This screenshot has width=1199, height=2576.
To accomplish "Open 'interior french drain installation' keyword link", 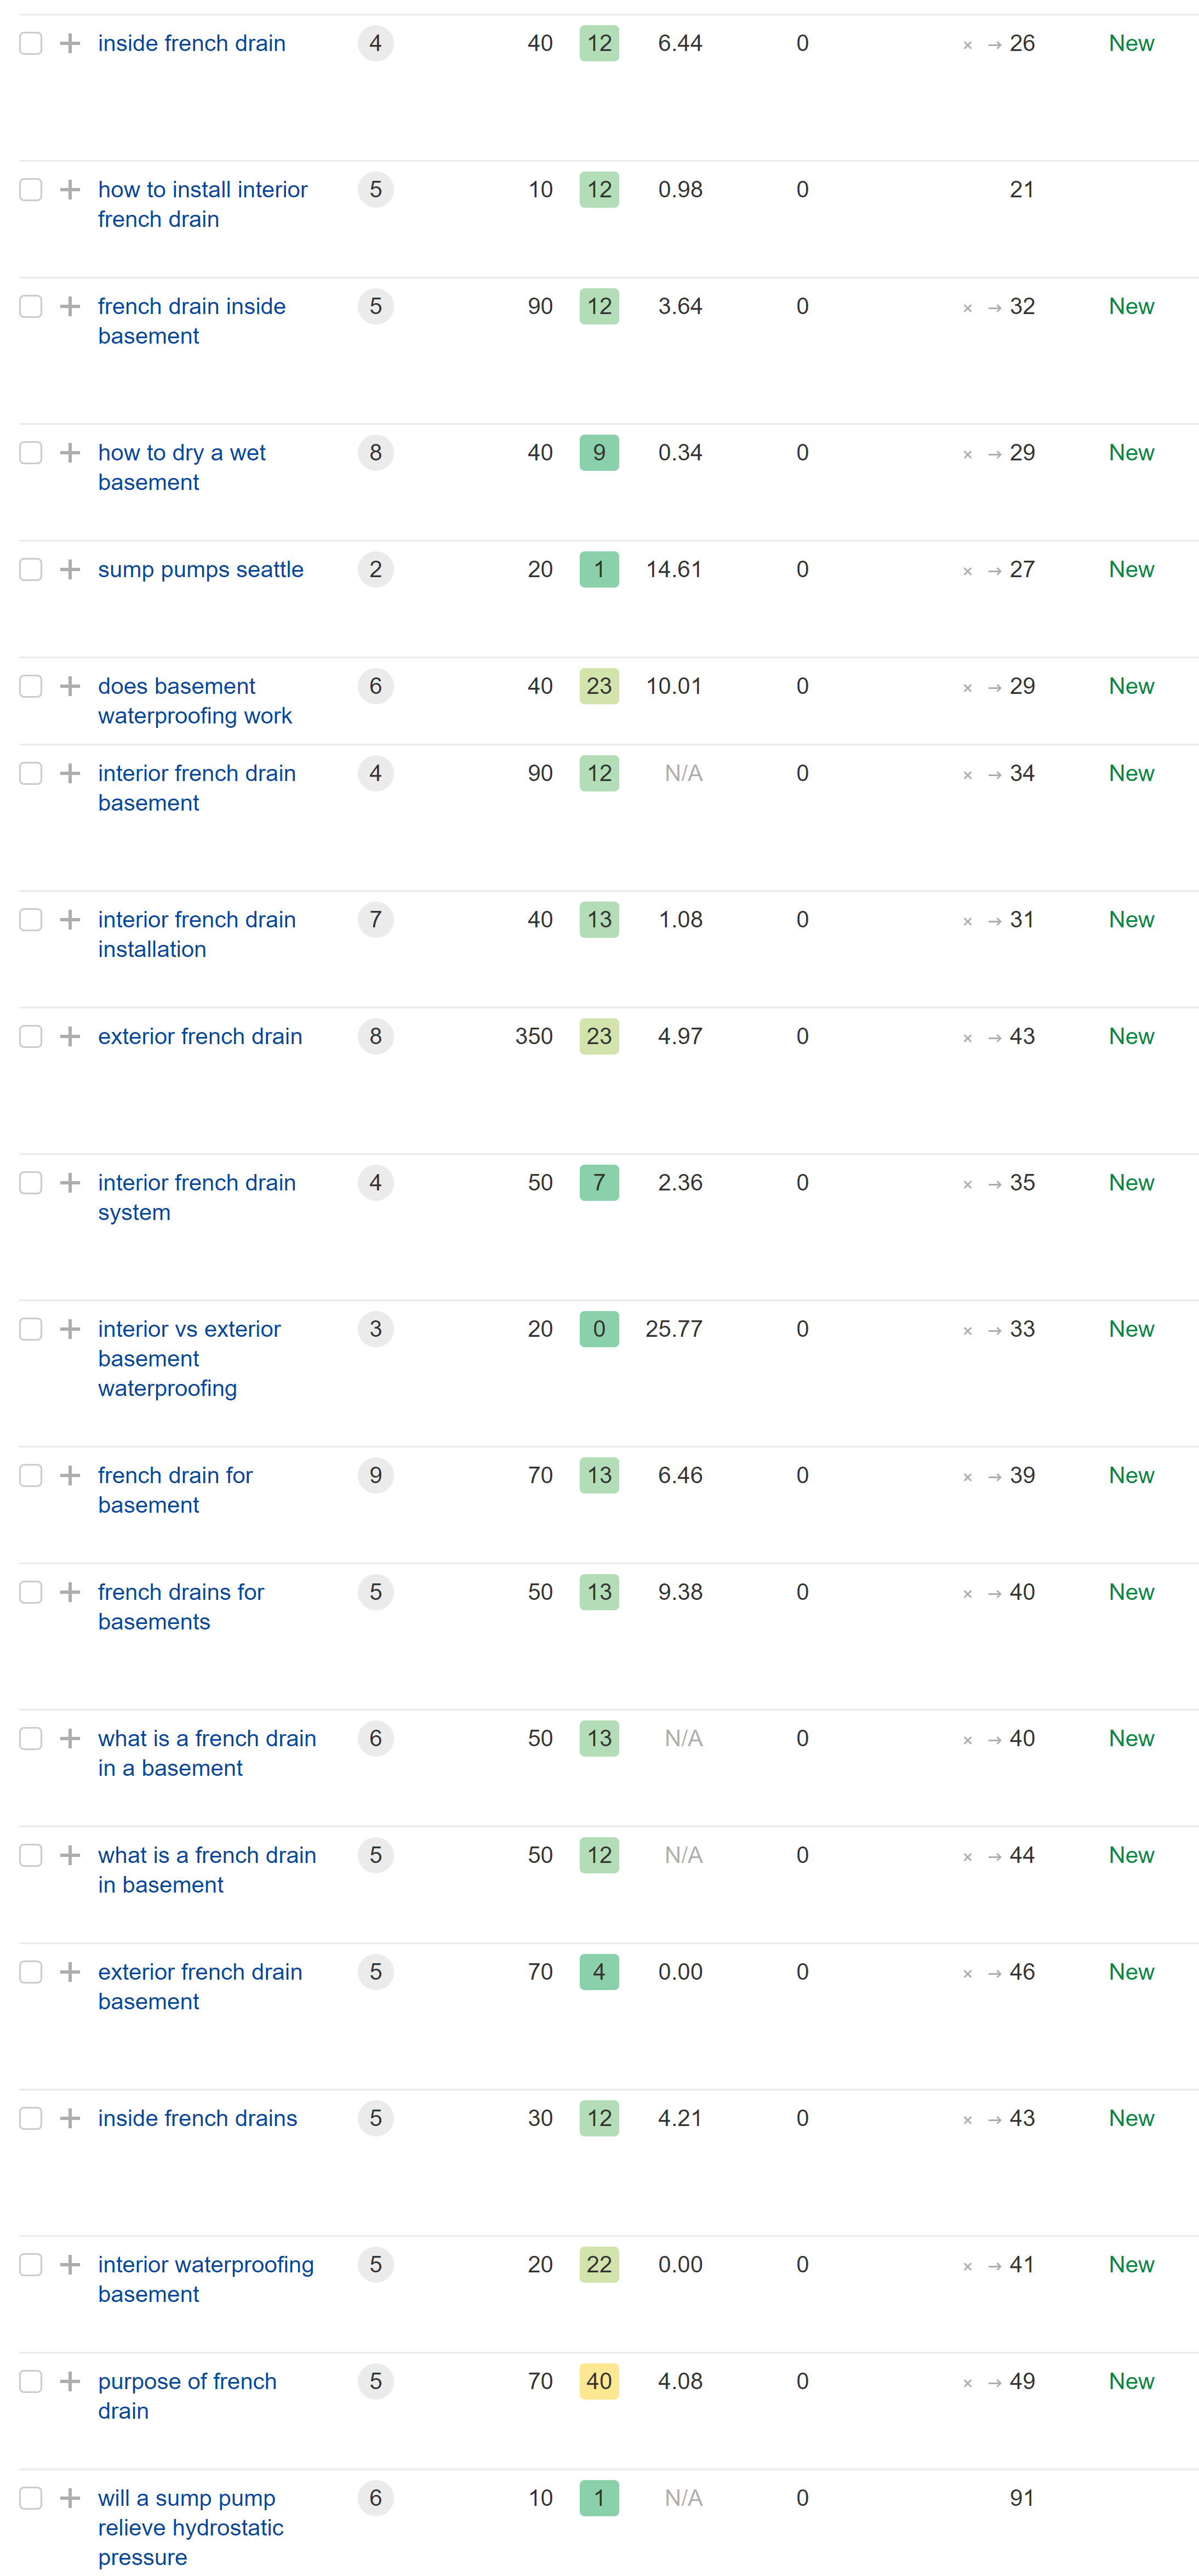I will click(197, 934).
